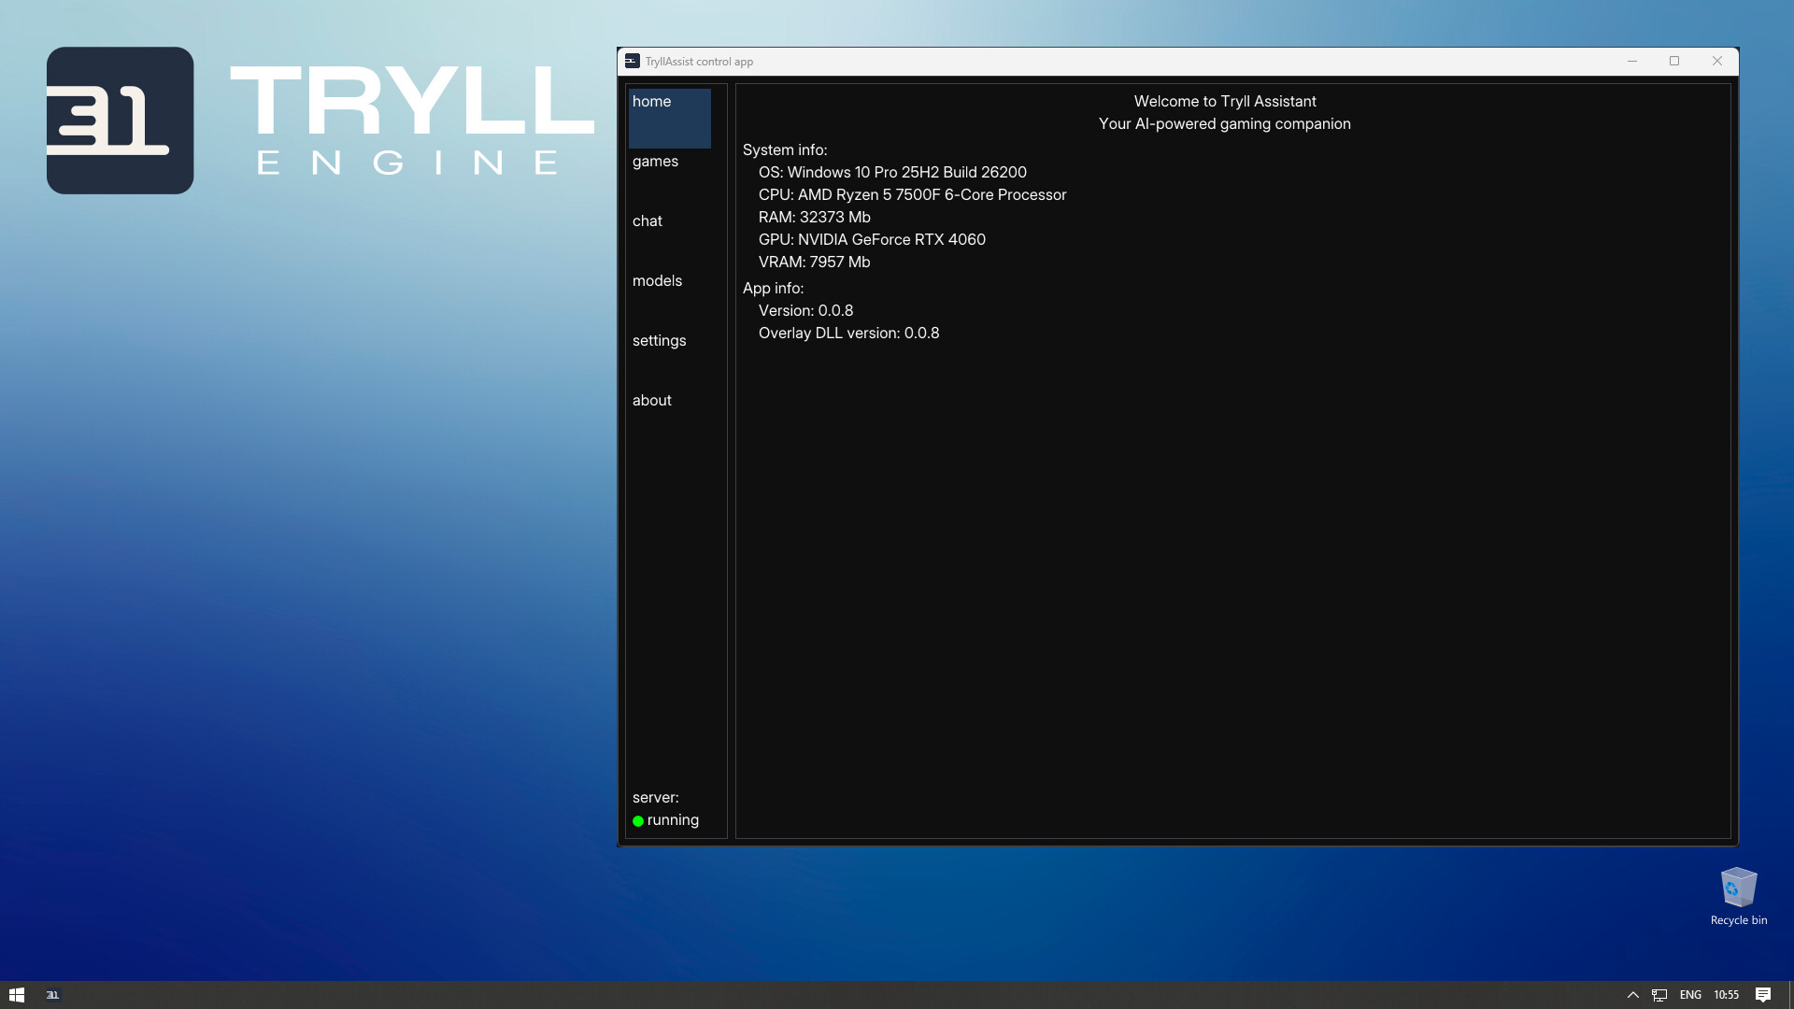Open the models section
This screenshot has width=1794, height=1009.
[x=657, y=280]
